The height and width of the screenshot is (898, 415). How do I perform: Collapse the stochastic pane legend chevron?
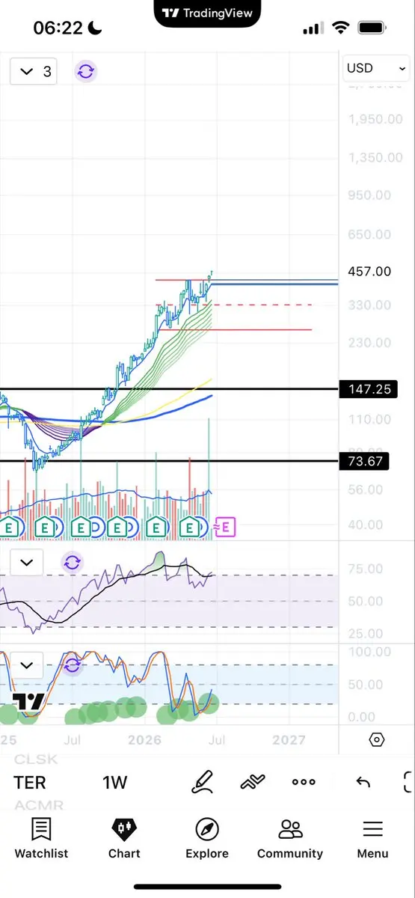(x=27, y=665)
